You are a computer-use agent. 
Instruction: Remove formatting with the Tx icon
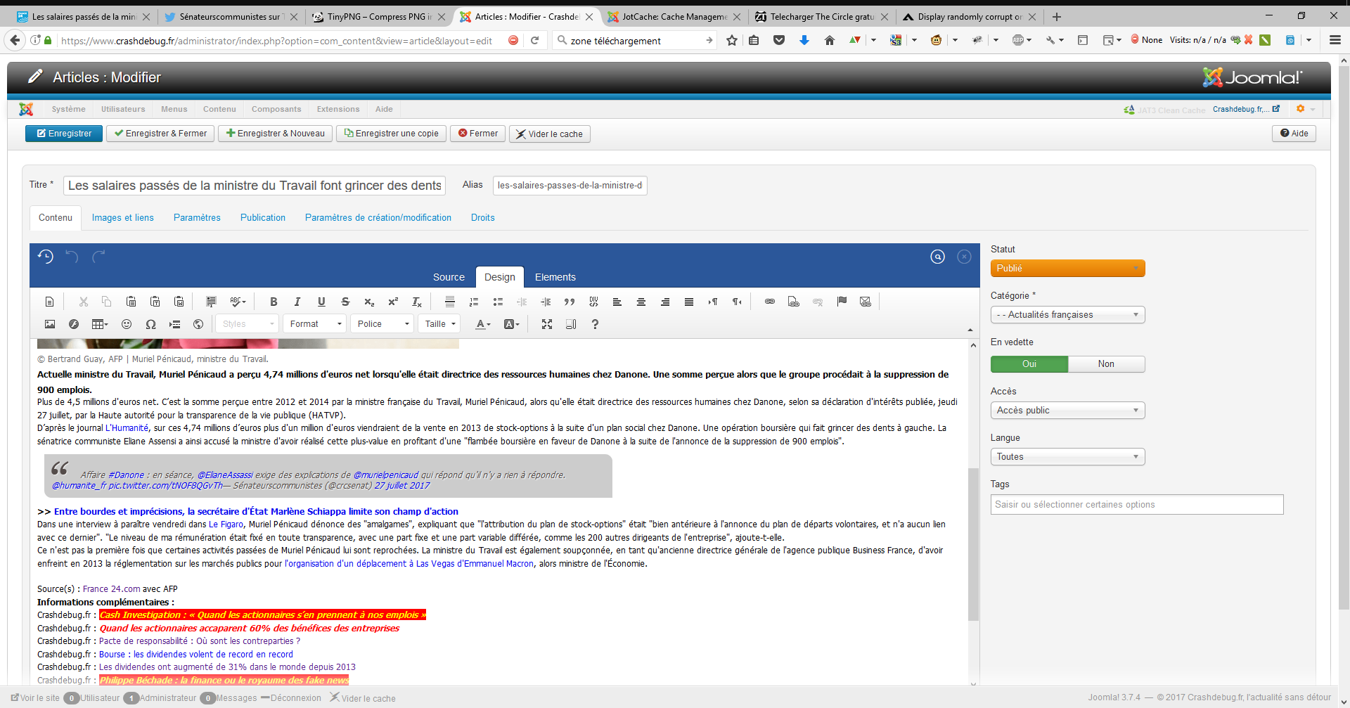point(417,302)
